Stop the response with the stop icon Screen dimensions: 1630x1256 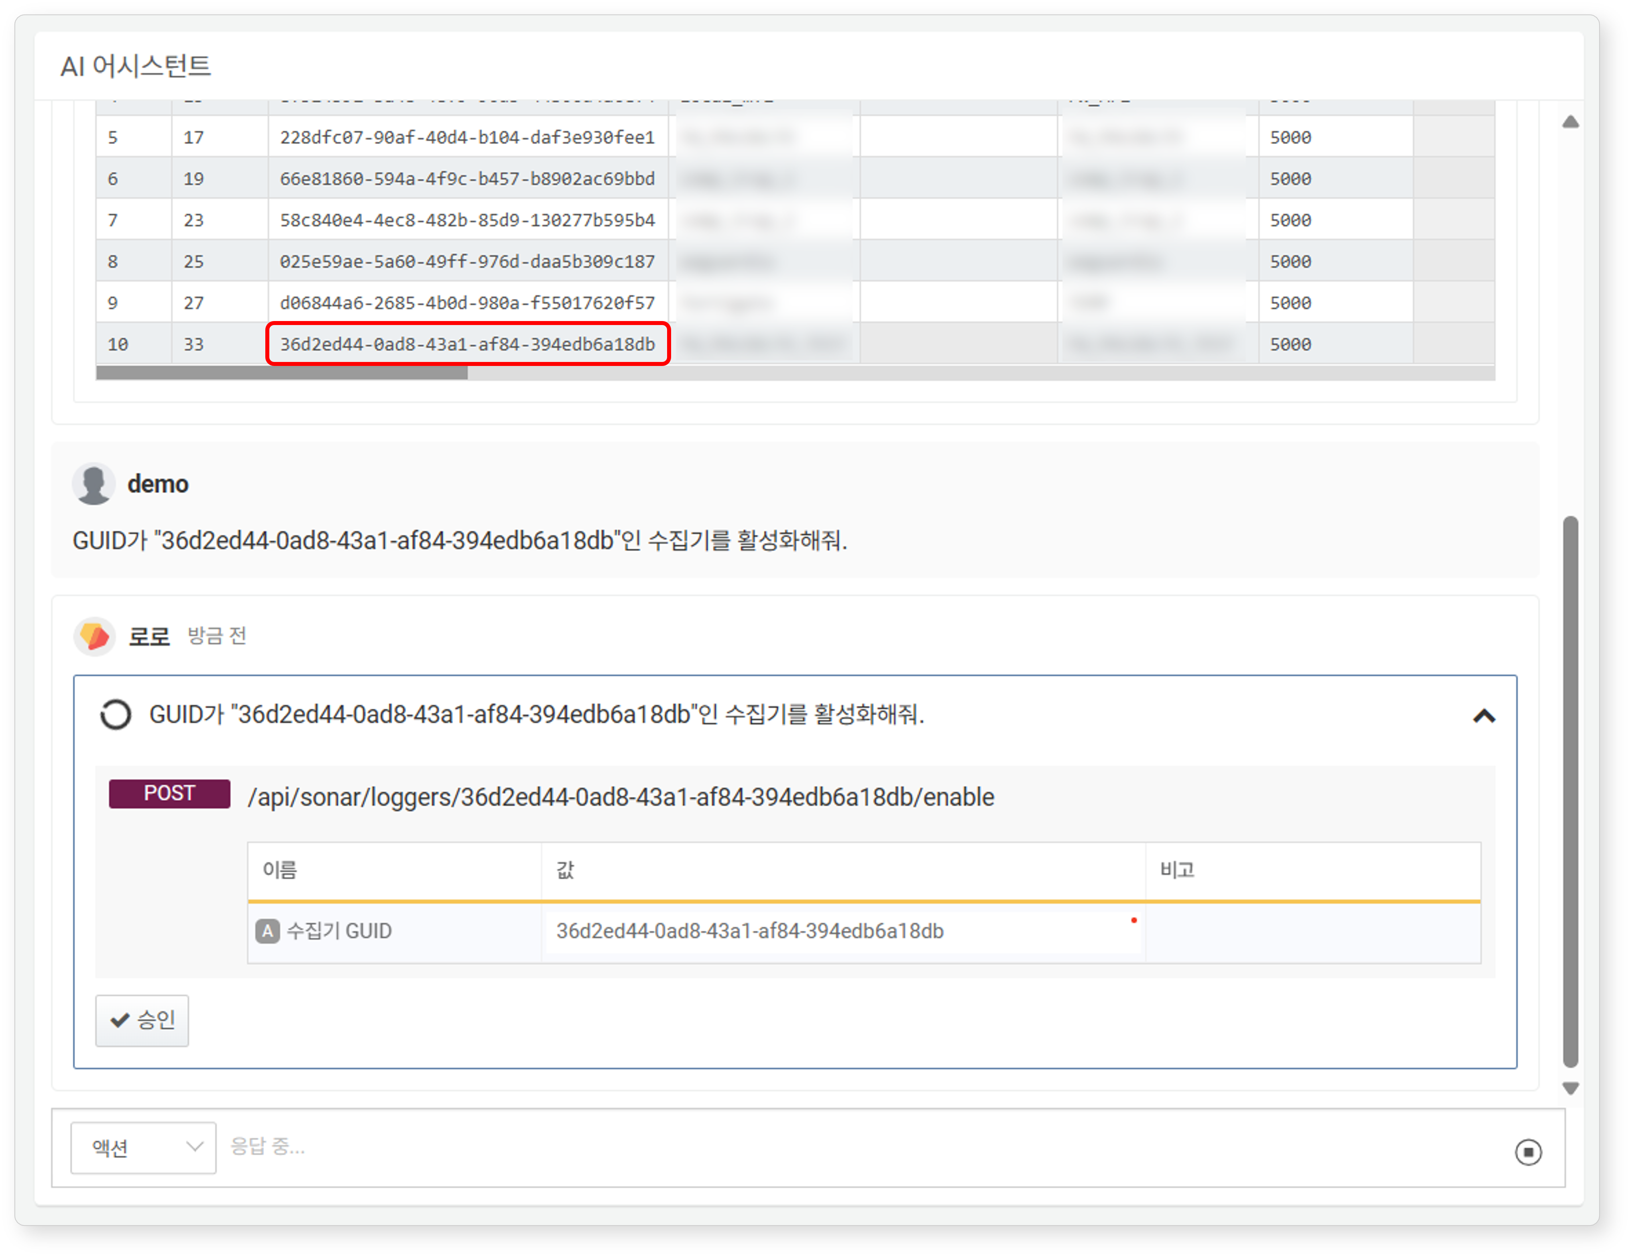(1528, 1152)
